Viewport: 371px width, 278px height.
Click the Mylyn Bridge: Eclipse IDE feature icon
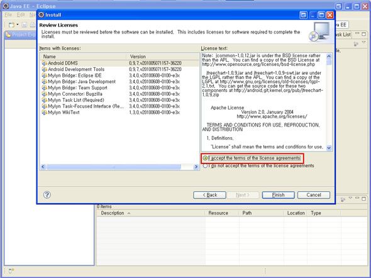click(x=44, y=75)
